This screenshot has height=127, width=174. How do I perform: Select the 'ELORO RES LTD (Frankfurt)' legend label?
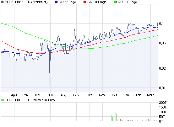tap(26, 2)
